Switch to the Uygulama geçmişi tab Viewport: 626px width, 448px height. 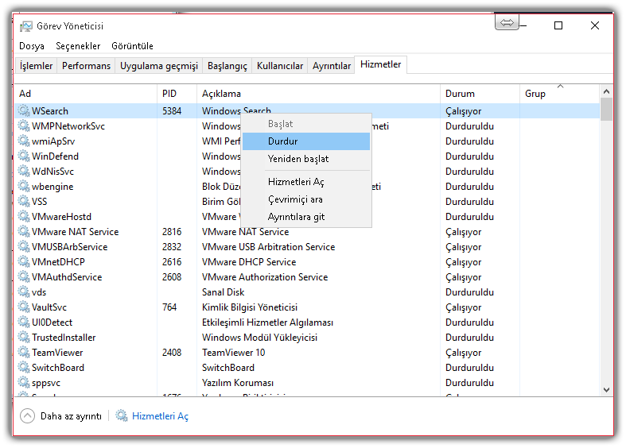pos(159,66)
